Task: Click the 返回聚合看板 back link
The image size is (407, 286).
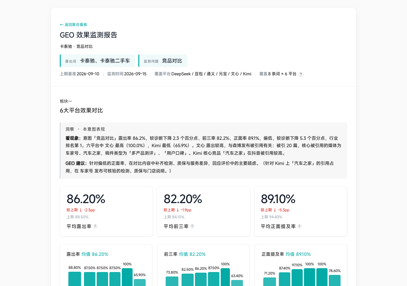Action: tap(73, 24)
